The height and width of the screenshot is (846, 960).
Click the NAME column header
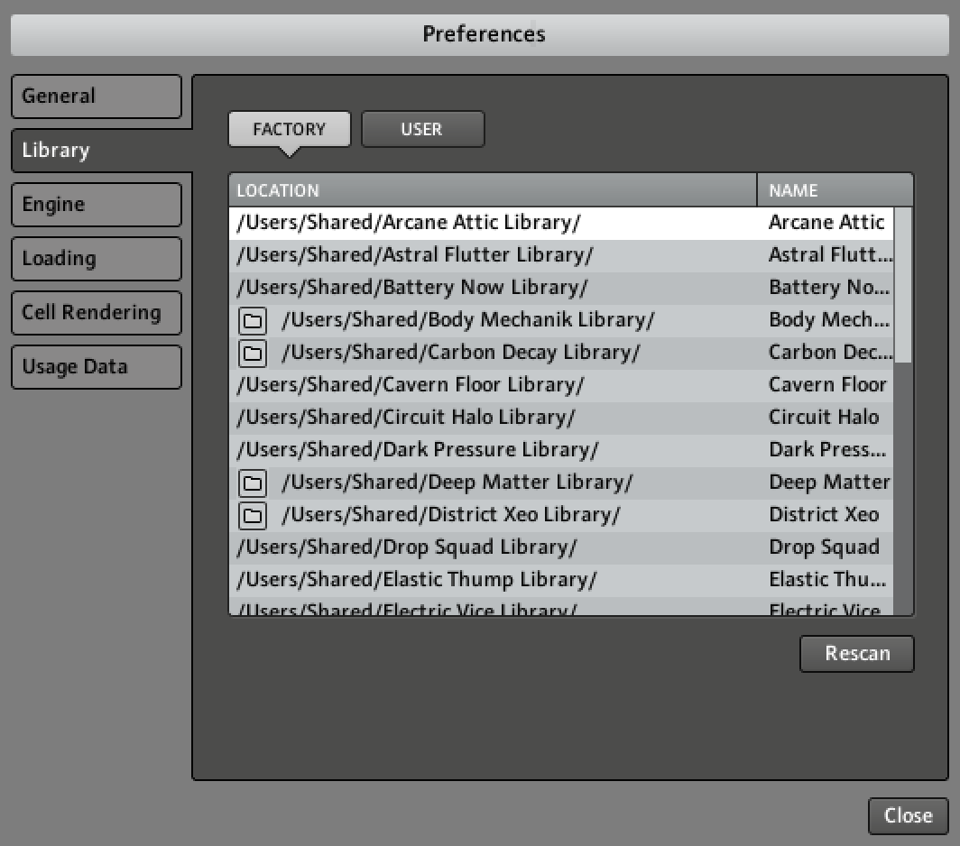(834, 190)
